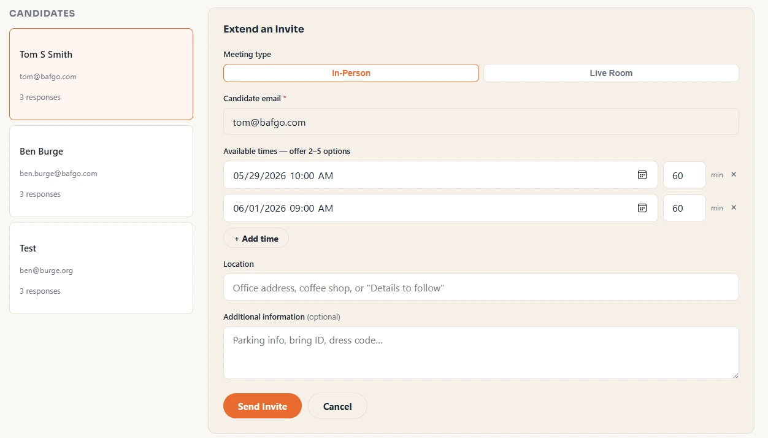Open calendar picker for 05/29/2026 time slot
This screenshot has height=438, width=768.
[642, 175]
